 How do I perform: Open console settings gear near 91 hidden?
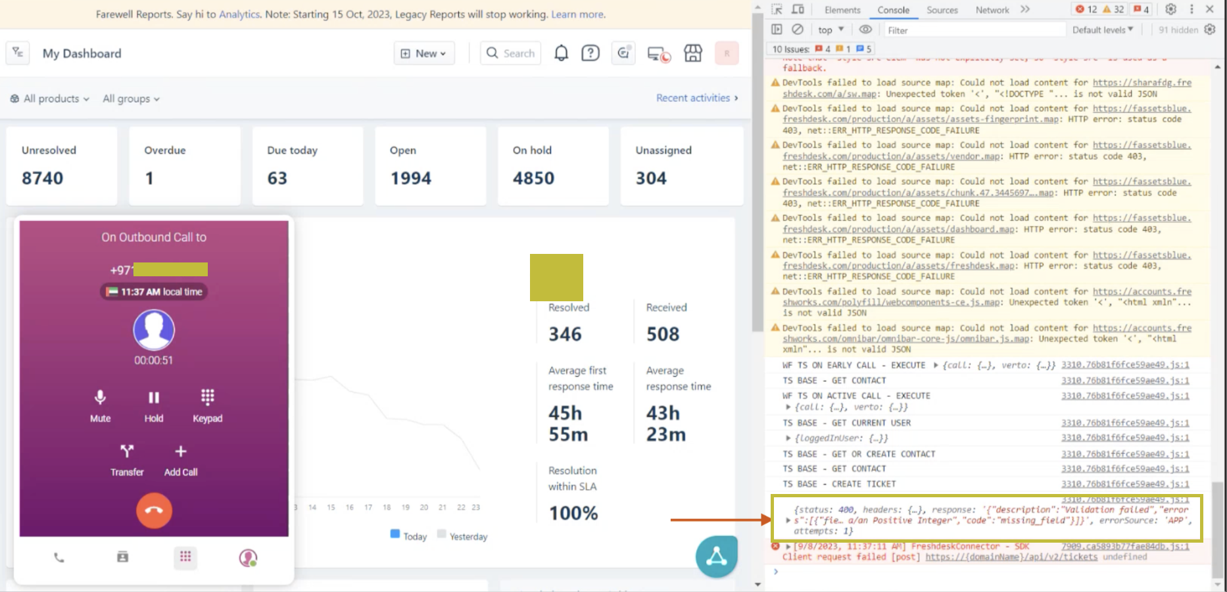pyautogui.click(x=1209, y=30)
